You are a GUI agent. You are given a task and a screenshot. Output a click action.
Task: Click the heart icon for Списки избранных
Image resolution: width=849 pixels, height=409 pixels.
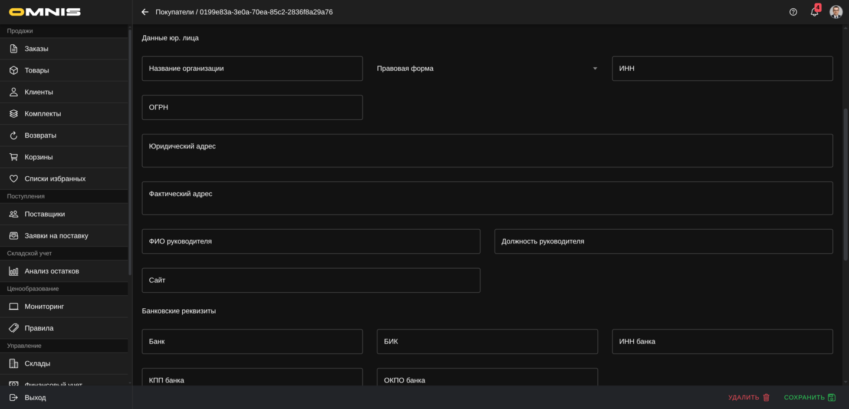point(14,179)
